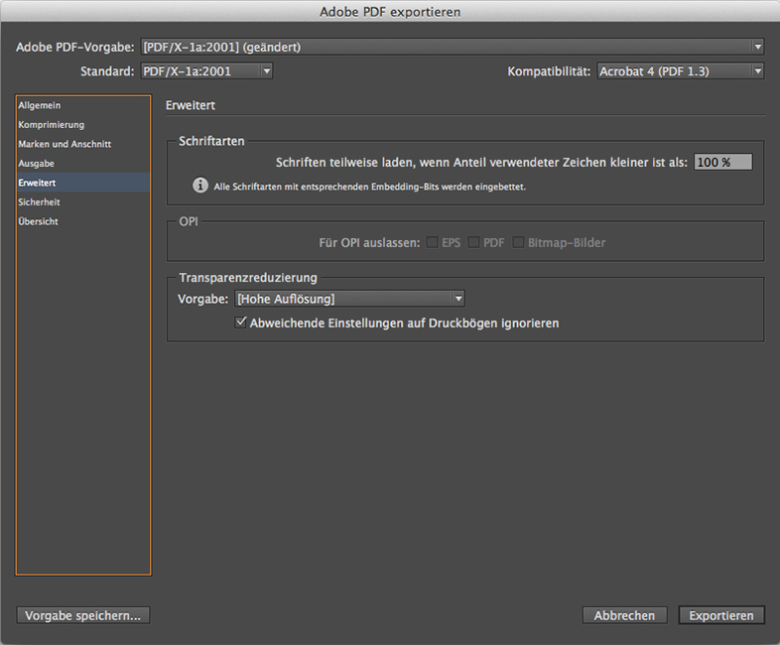Click the Schriften teilweise laden label text
The image size is (780, 645).
point(481,162)
